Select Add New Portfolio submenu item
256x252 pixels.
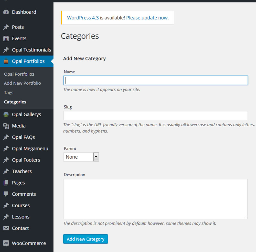tap(22, 83)
